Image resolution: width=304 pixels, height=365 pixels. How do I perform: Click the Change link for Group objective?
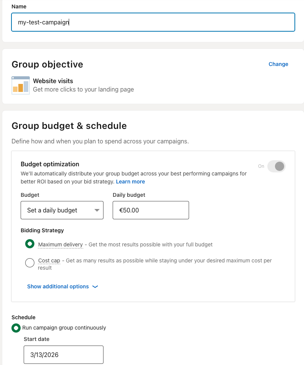click(278, 64)
